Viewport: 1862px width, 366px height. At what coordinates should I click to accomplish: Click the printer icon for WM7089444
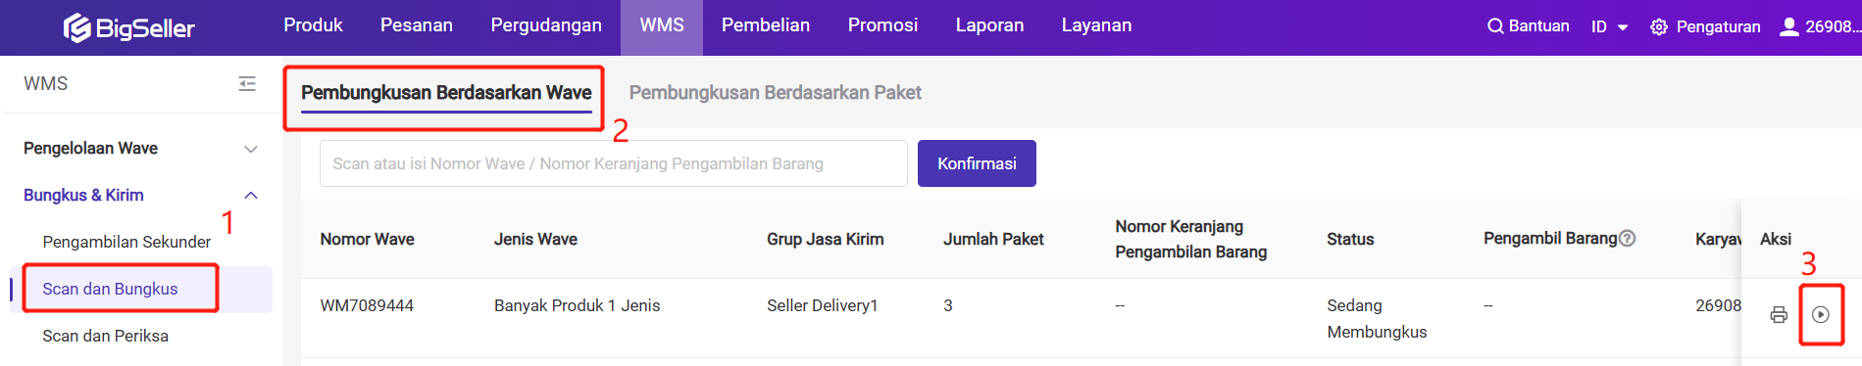[x=1779, y=315]
